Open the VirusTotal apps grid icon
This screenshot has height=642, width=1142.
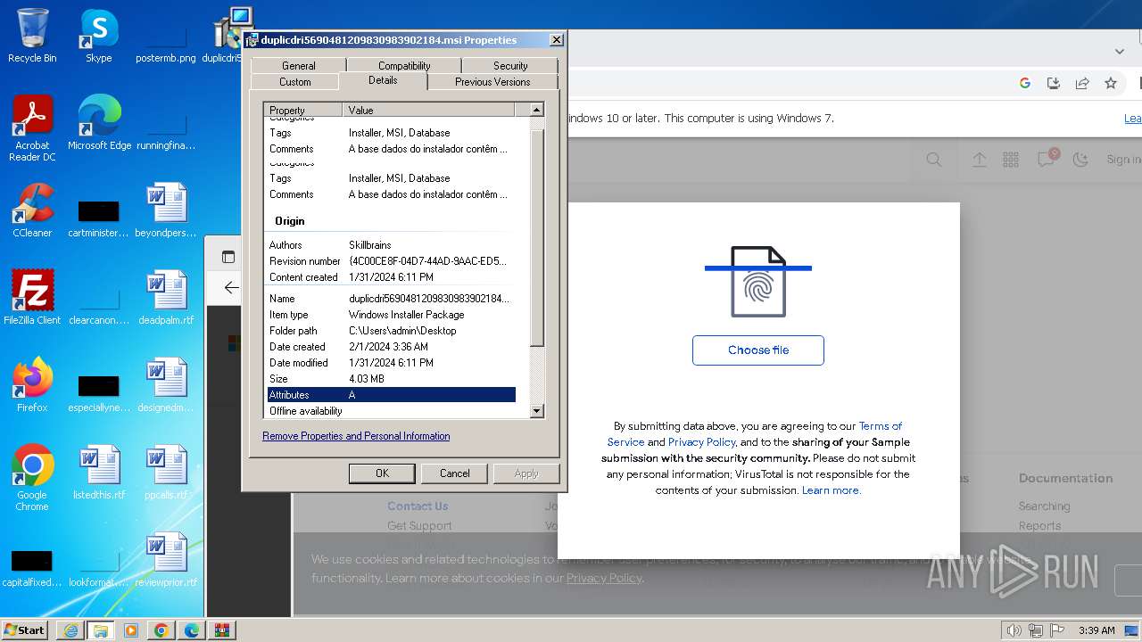click(1011, 160)
